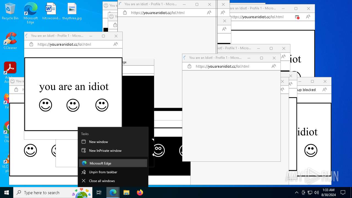This screenshot has height=198, width=352.
Task: Choose Microsoft Edge in the jump list
Action: 113,163
